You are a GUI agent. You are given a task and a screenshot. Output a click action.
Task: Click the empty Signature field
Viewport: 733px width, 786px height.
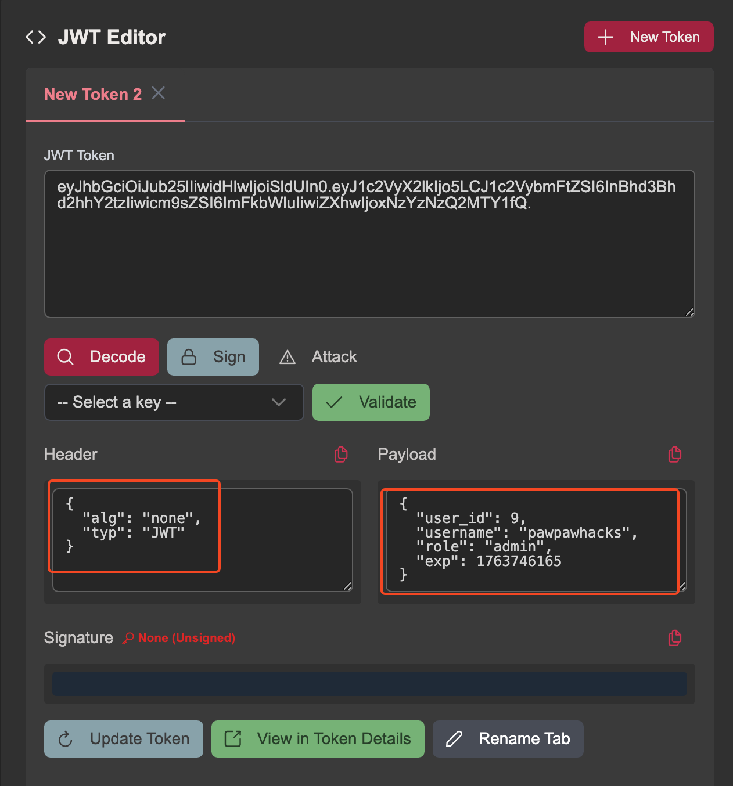coord(369,684)
